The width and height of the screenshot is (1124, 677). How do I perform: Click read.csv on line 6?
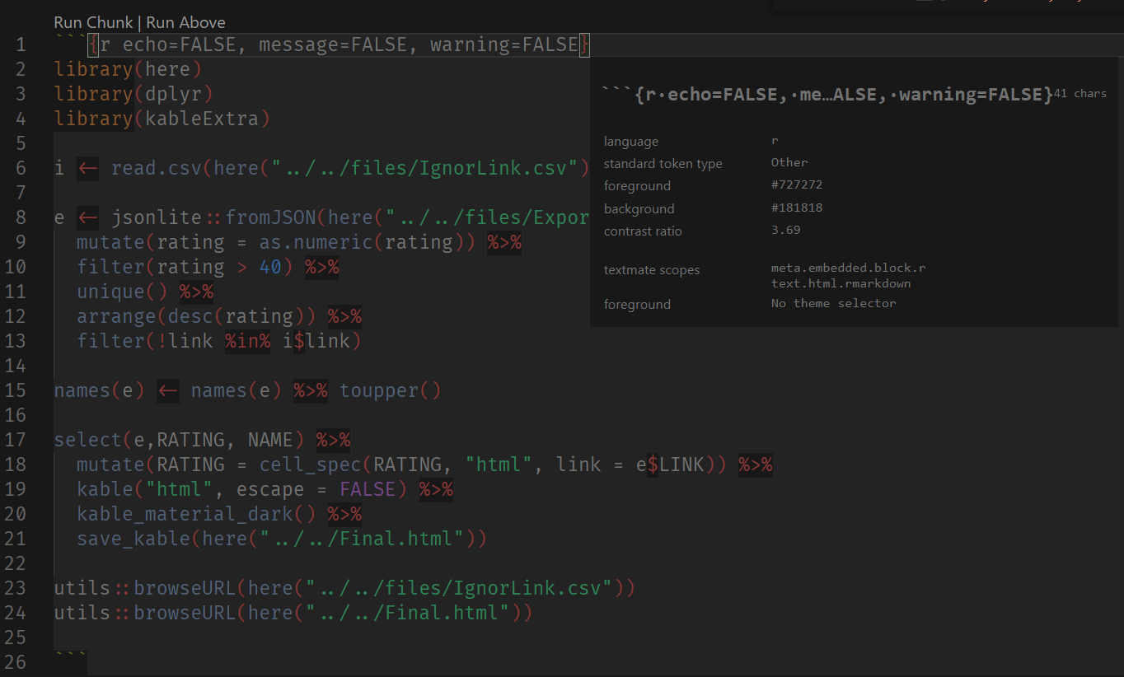(x=157, y=168)
